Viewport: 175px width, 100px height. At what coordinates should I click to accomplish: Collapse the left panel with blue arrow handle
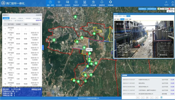pos(43,47)
